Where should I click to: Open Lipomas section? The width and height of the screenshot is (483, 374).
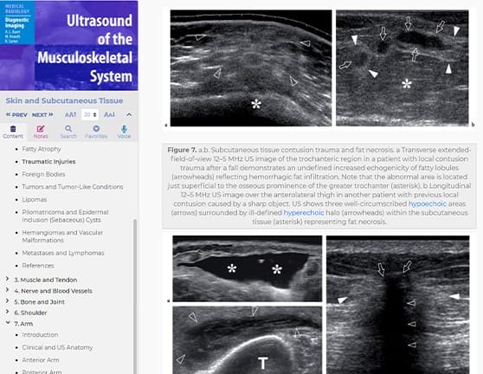[35, 199]
